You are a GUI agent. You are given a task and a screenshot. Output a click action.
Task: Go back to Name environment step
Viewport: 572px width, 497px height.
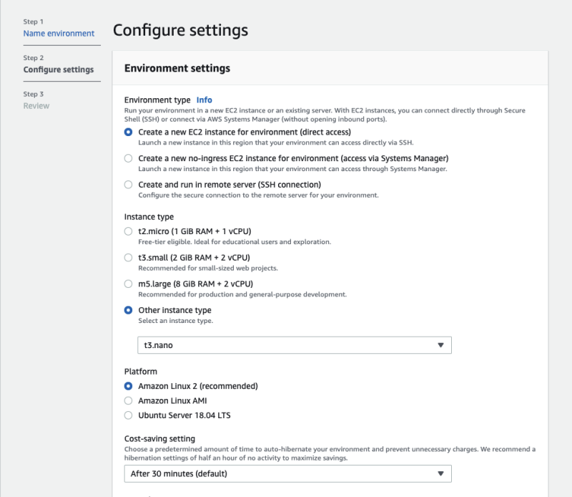point(59,34)
